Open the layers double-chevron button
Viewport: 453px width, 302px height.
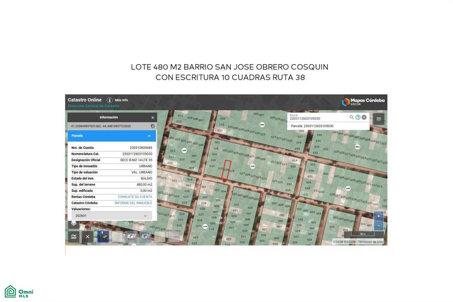coord(74,224)
